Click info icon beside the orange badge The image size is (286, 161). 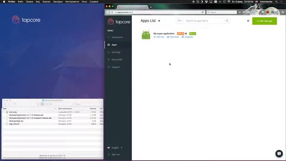pos(186,34)
